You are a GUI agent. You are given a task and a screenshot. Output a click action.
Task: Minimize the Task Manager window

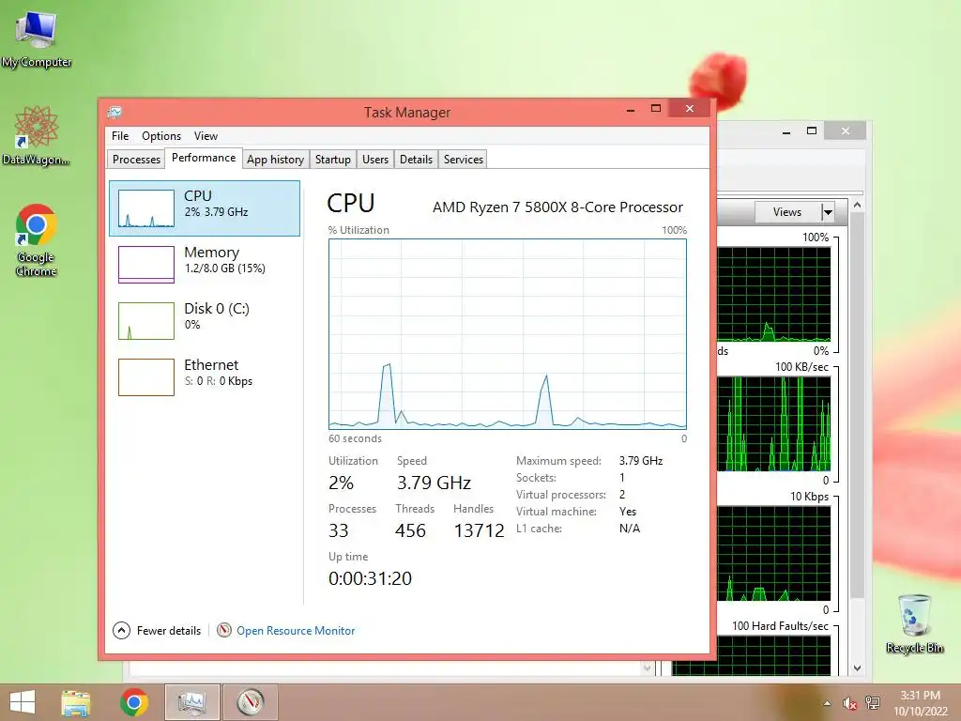[630, 109]
